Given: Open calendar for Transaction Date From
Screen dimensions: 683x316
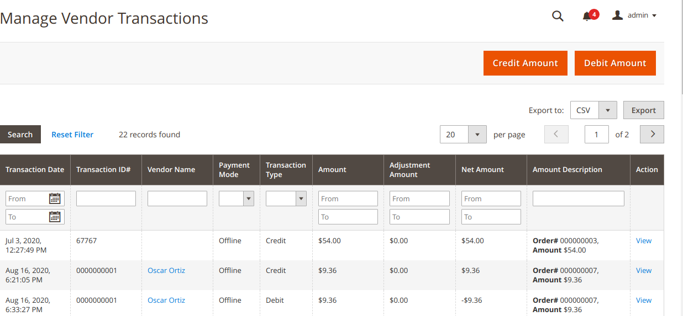Looking at the screenshot, I should point(55,199).
